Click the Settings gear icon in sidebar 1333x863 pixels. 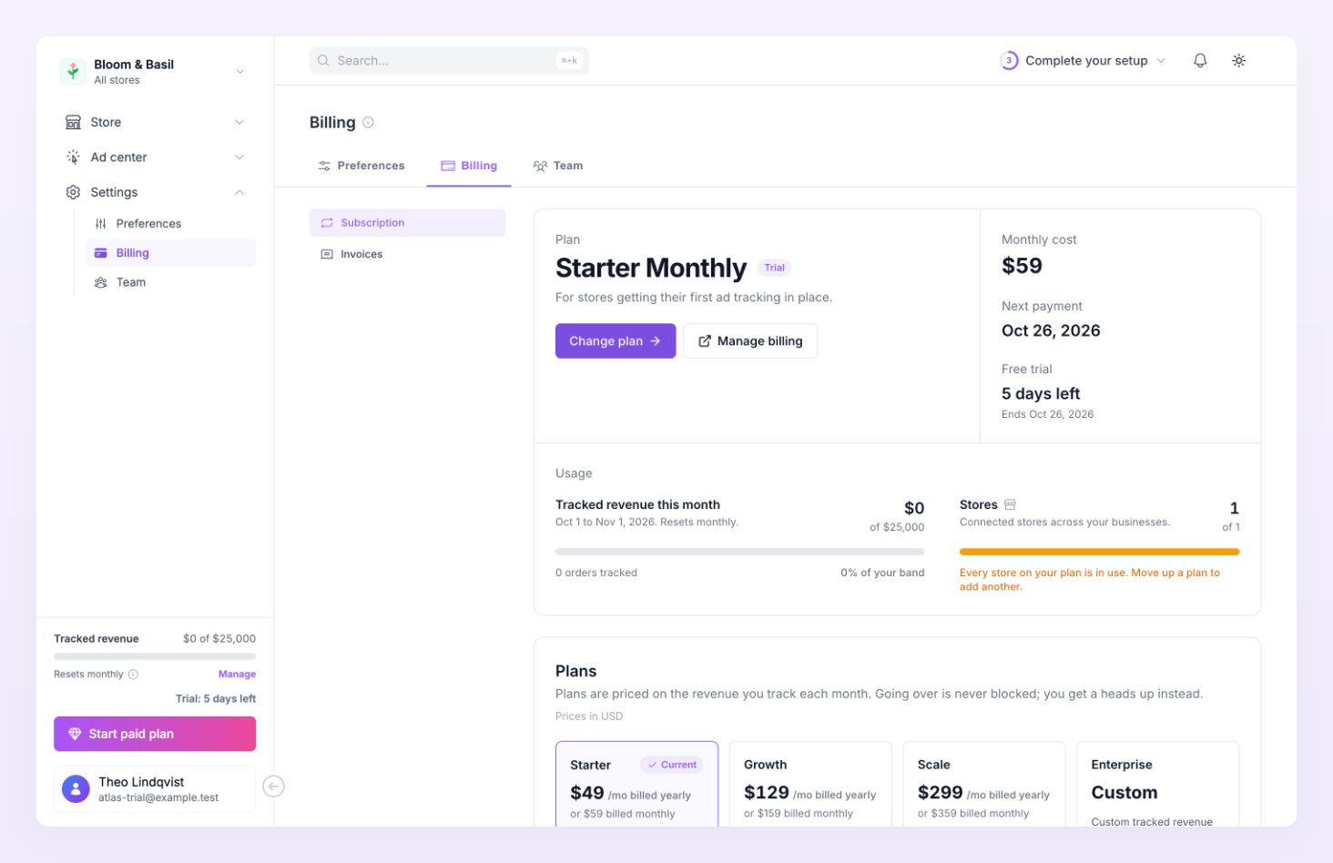point(73,192)
